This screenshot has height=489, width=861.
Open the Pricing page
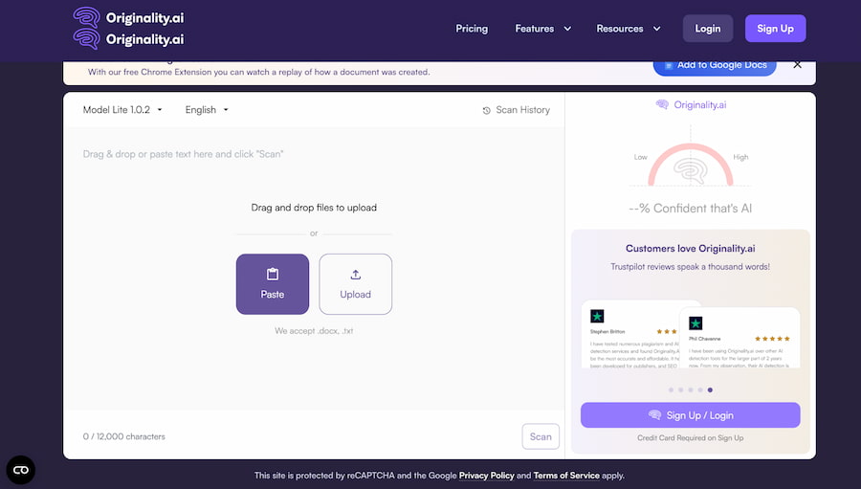pyautogui.click(x=472, y=29)
